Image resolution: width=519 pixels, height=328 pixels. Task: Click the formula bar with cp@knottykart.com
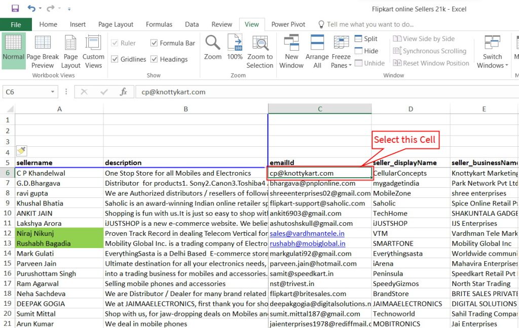327,92
